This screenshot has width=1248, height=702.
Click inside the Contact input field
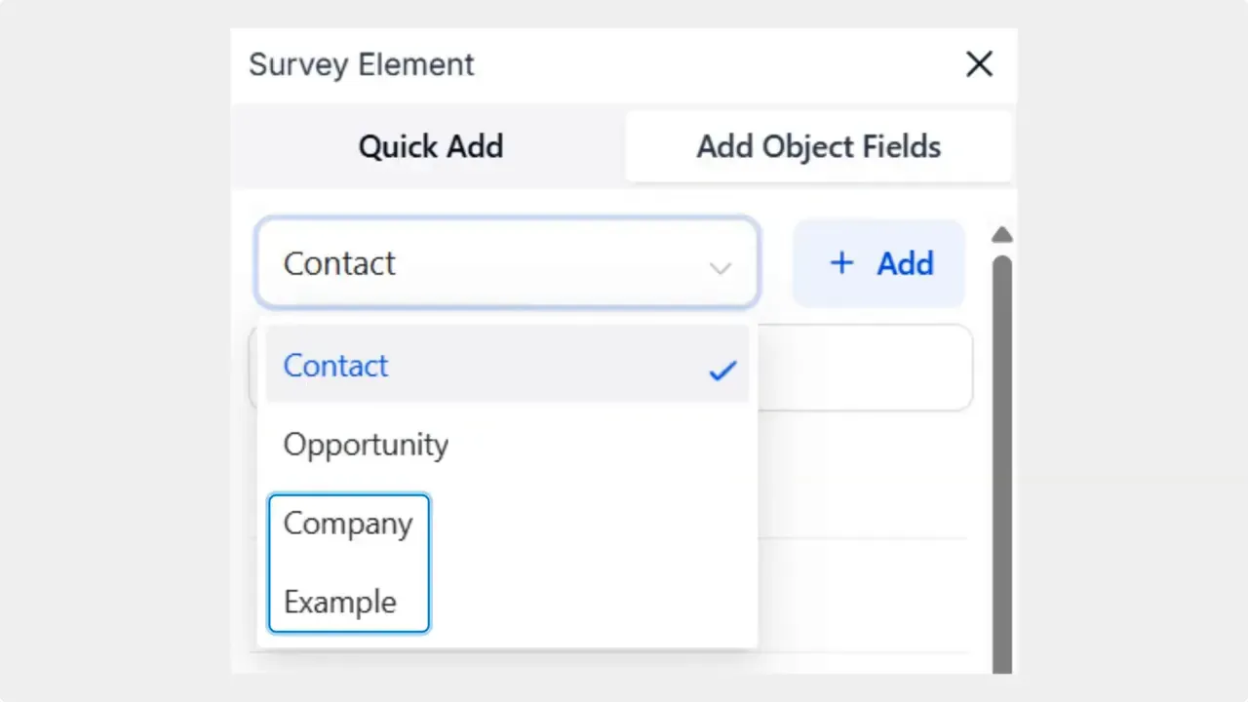pos(439,263)
